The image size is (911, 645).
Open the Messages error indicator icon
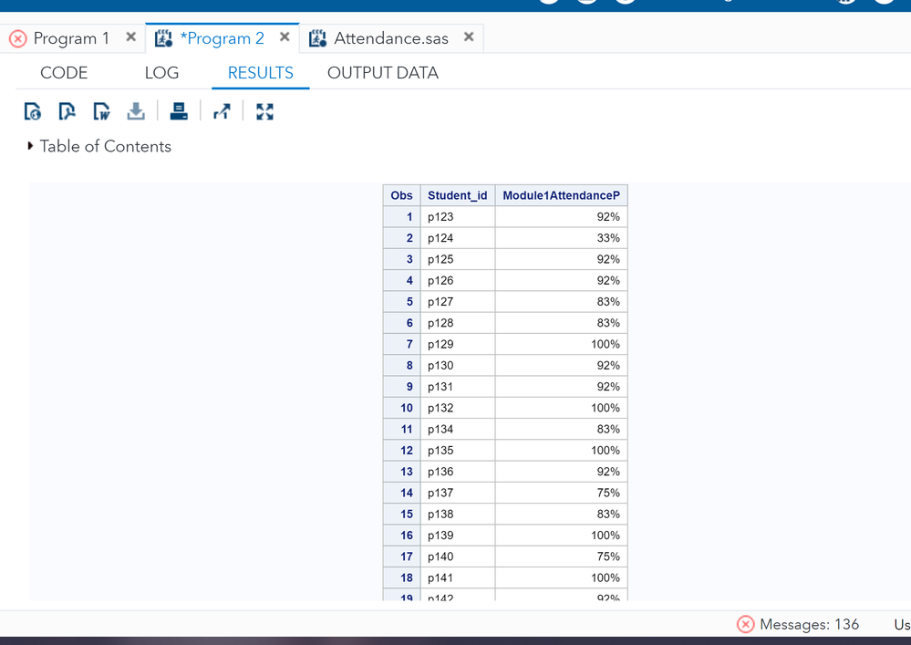tap(745, 624)
